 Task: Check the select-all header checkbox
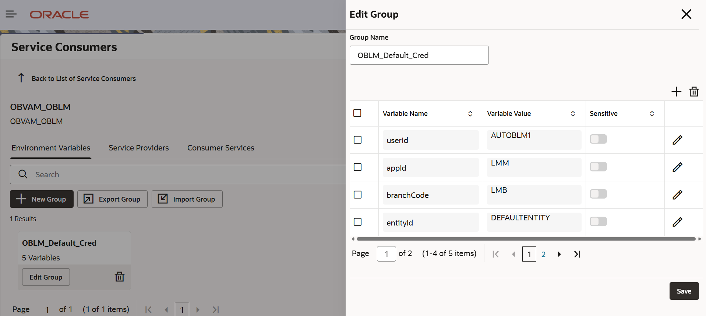[x=357, y=113]
